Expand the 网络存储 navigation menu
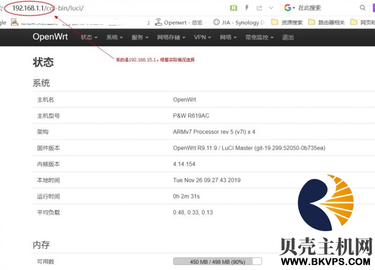 tap(171, 37)
